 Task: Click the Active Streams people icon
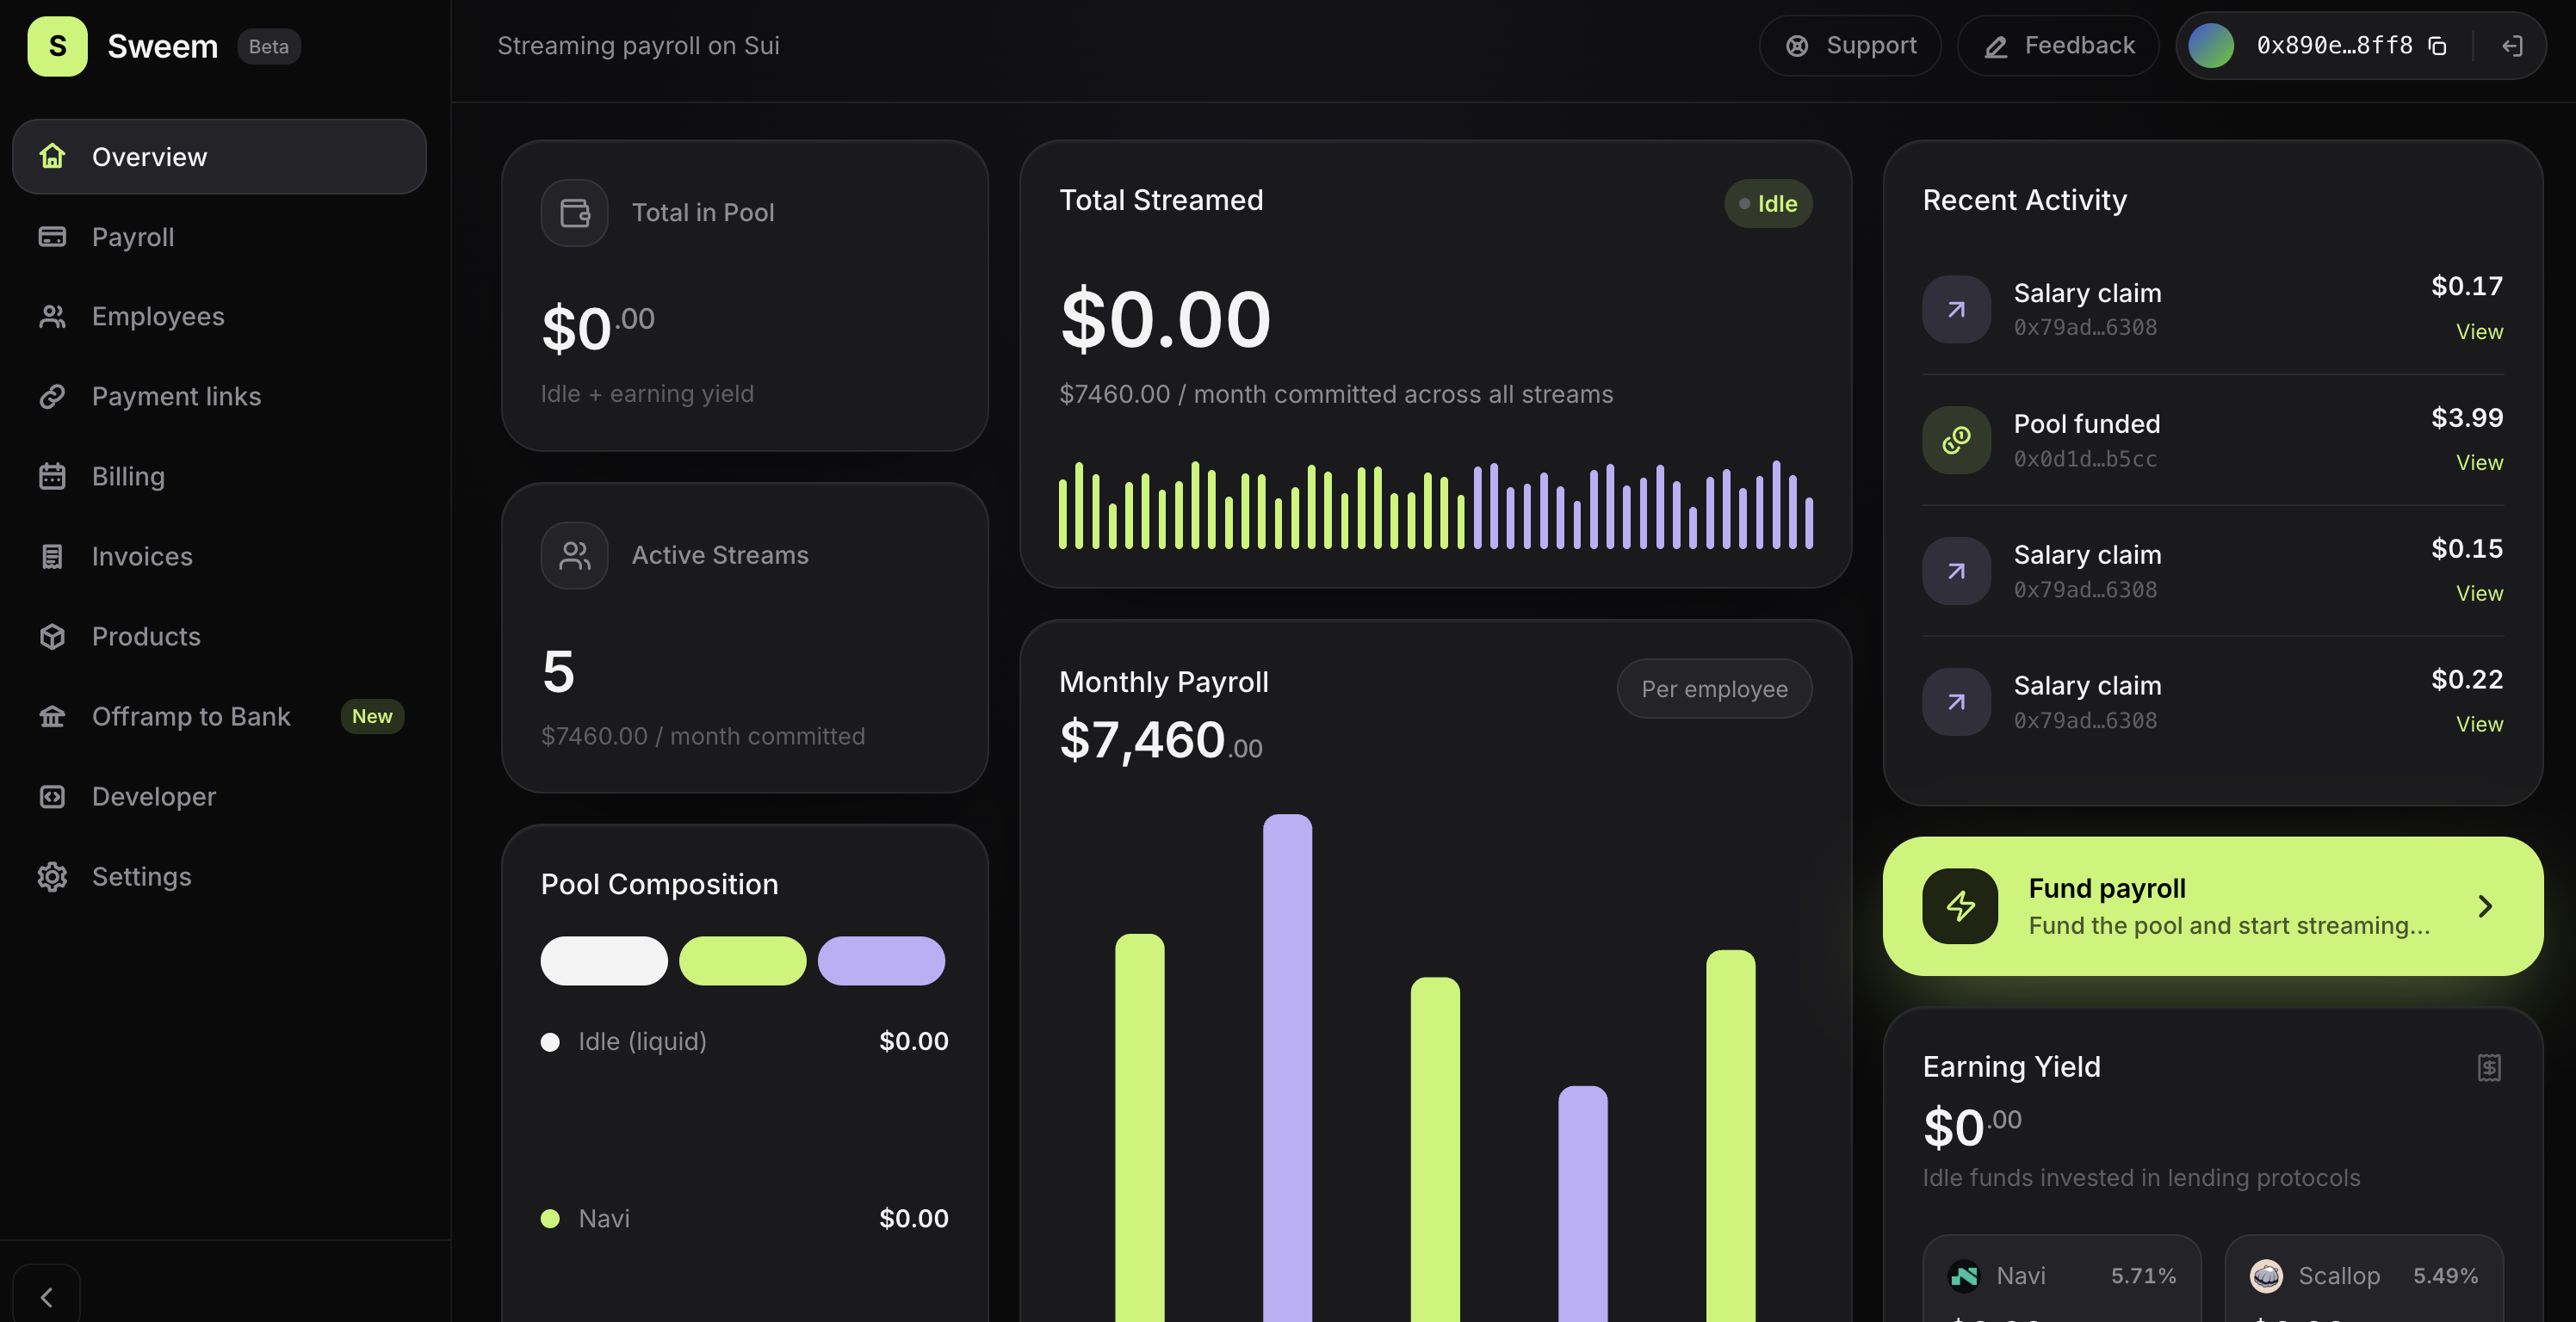[575, 556]
